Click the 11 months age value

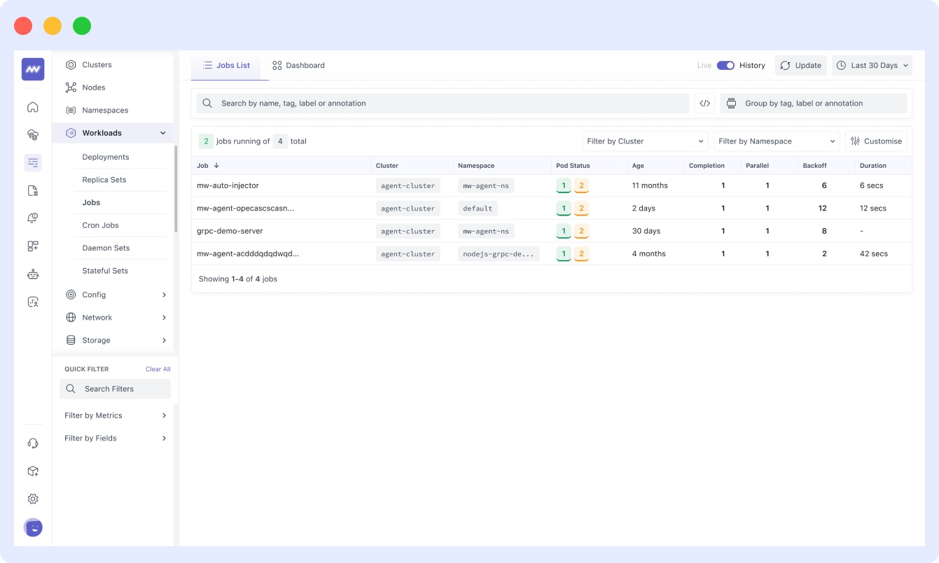(x=650, y=186)
